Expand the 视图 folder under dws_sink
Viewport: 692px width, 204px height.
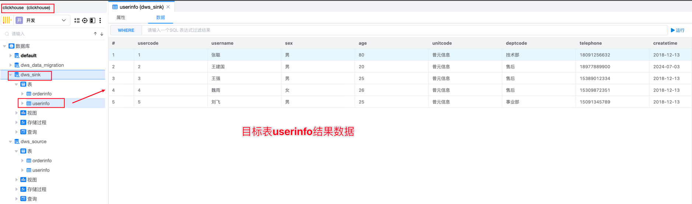tap(16, 113)
